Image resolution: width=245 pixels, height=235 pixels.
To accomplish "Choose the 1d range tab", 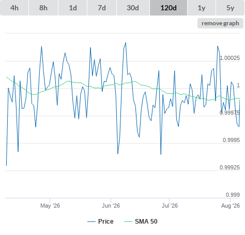I will click(73, 8).
